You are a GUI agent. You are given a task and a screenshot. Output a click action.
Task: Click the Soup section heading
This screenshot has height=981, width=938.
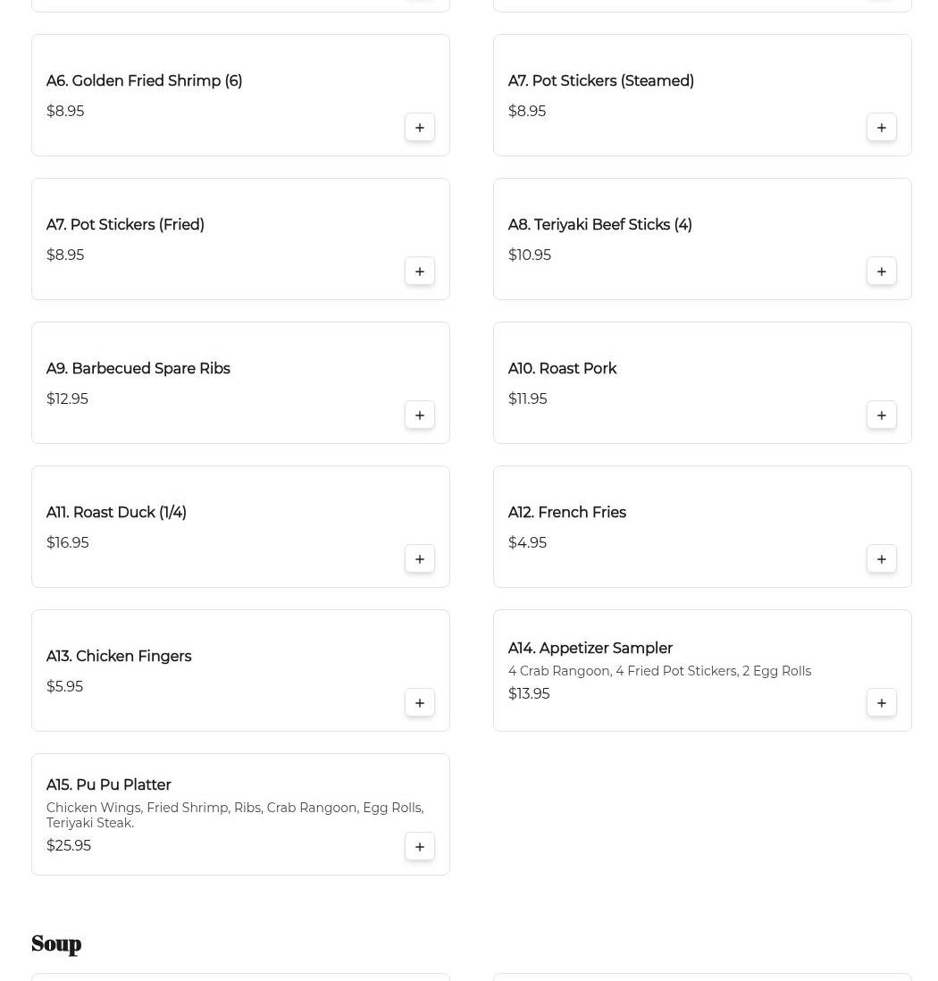56,943
